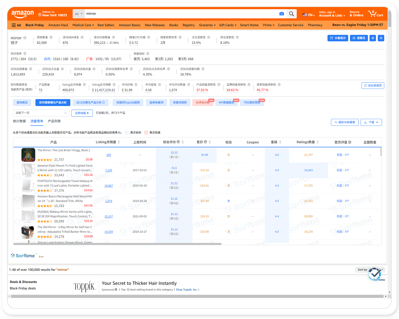Click the Sorftime floating checkmark badge

click(x=376, y=274)
